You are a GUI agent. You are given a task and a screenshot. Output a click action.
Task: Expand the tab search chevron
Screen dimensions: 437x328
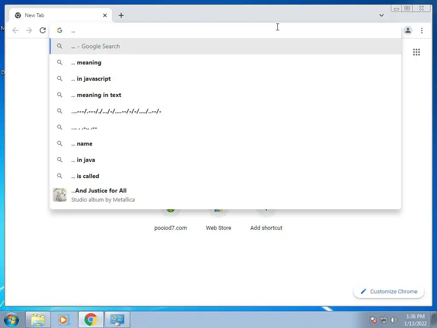[381, 15]
